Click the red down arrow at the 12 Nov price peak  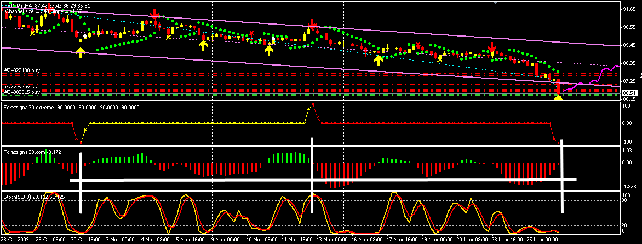pyautogui.click(x=313, y=24)
